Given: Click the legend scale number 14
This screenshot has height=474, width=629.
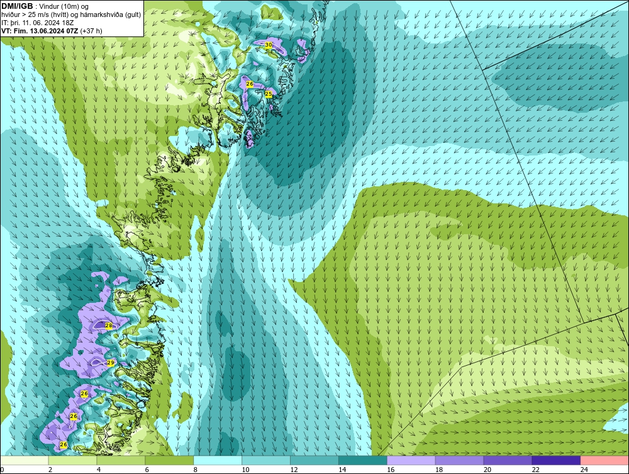Looking at the screenshot, I should 342,470.
